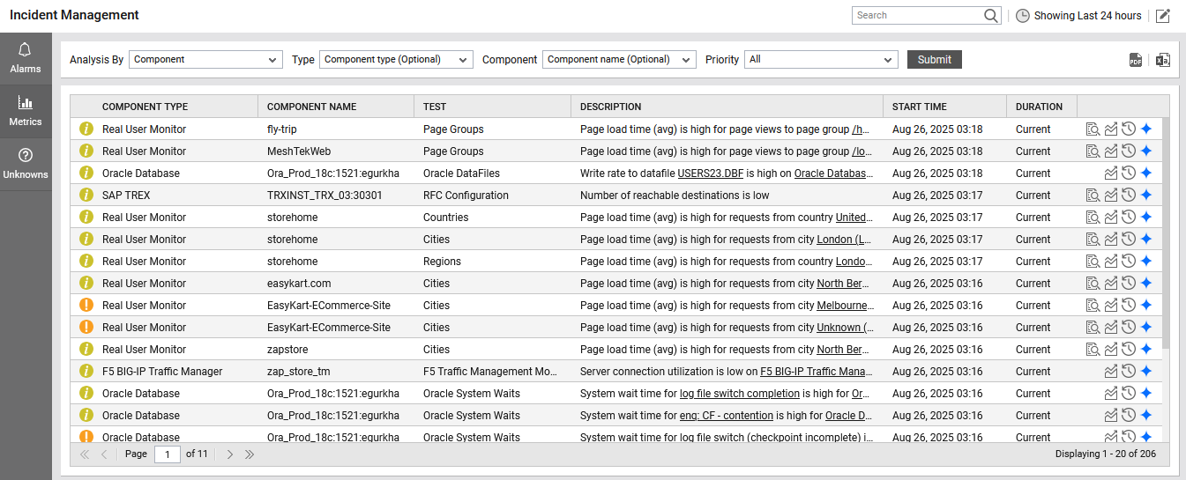View the graph for the SAP TREX alarm
Screen dimensions: 1186x480
pos(1111,196)
